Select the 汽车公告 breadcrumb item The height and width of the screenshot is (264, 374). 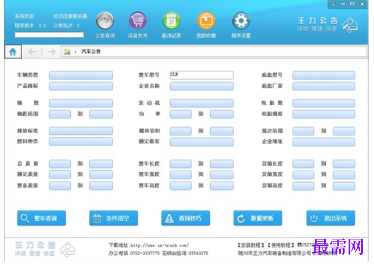click(x=91, y=51)
